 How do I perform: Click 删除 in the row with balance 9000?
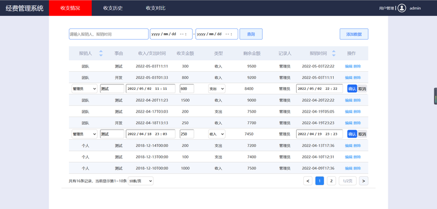coord(357,100)
